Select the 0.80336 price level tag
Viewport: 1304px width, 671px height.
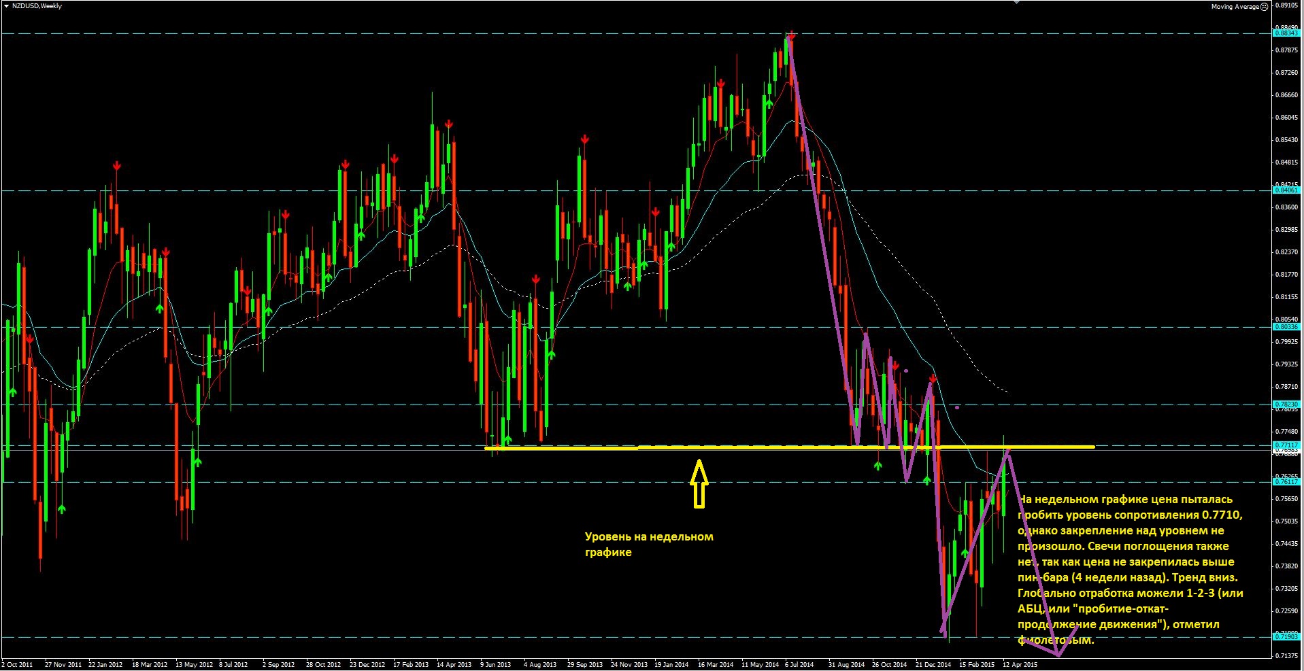coord(1286,327)
